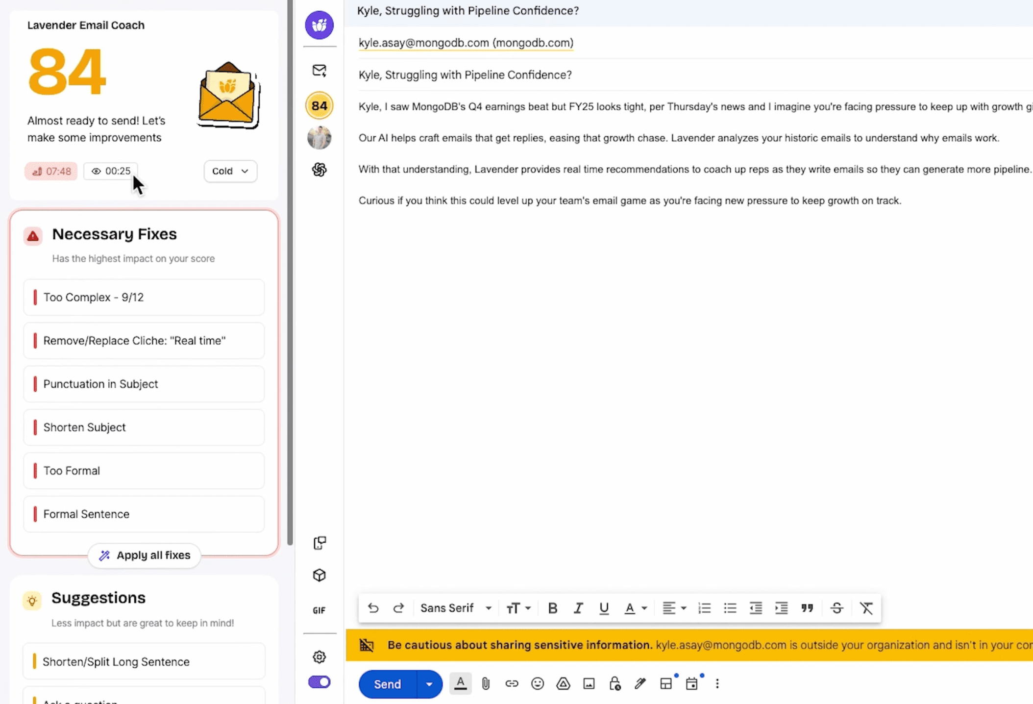This screenshot has width=1033, height=704.
Task: Open the Send options dropdown arrow
Action: coord(429,683)
